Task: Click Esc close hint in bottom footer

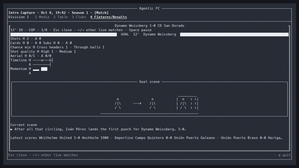Action: (x=18, y=155)
